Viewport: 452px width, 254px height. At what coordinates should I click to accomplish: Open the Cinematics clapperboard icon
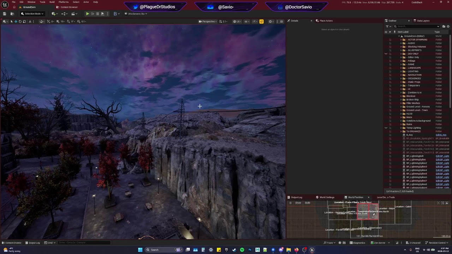tap(75, 14)
